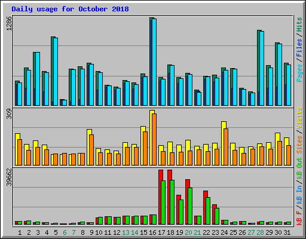Click the yellow visits bar for day 9
Screen dimensions: 306x239
pyautogui.click(x=88, y=147)
